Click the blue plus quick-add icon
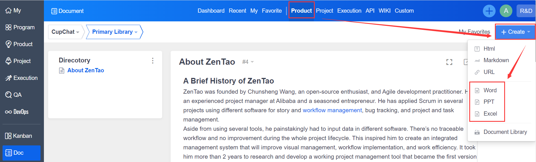The image size is (536, 162). 489,11
